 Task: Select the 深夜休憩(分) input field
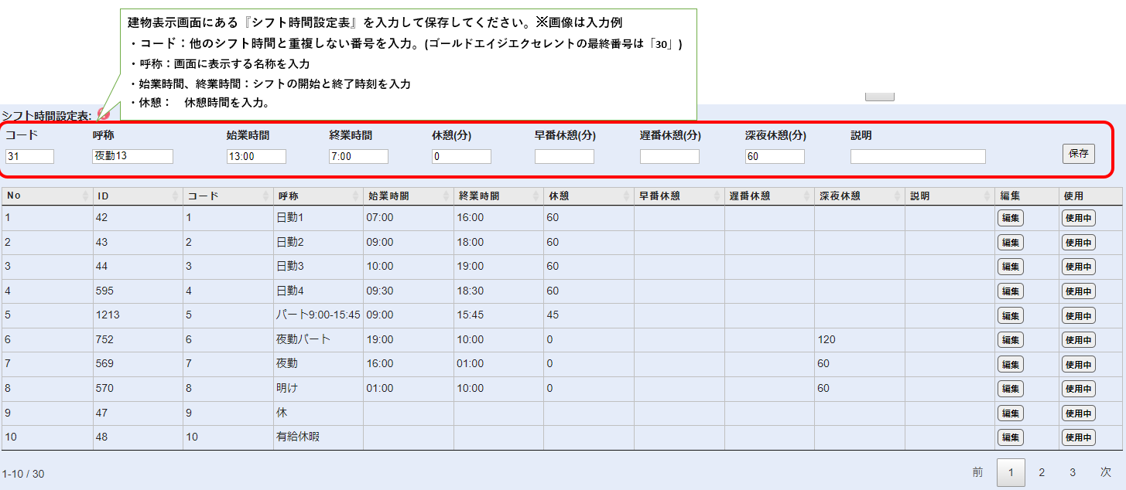coord(775,157)
